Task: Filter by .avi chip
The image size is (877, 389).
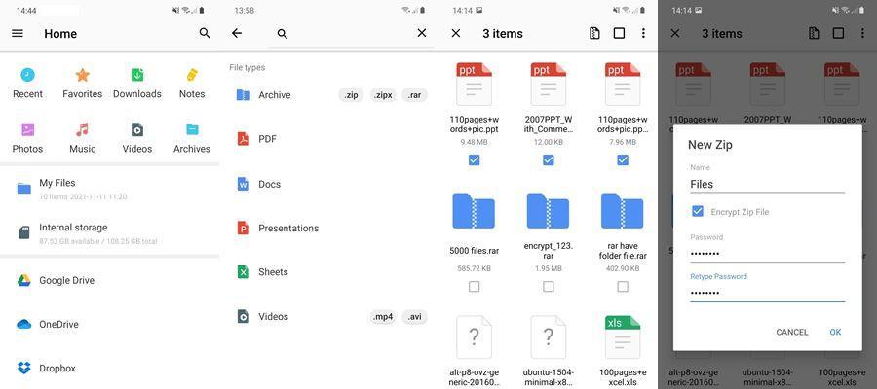Action: (x=414, y=317)
